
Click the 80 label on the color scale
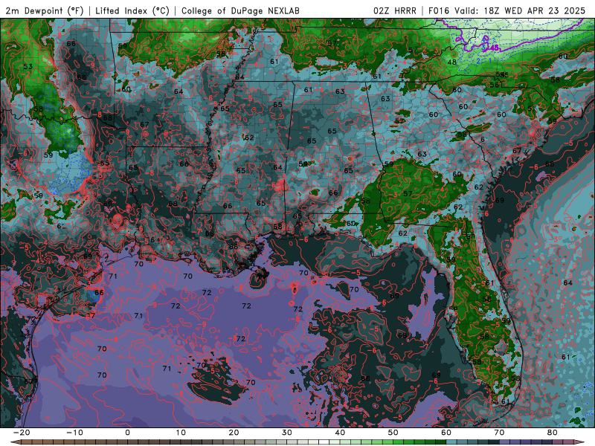click(x=553, y=433)
